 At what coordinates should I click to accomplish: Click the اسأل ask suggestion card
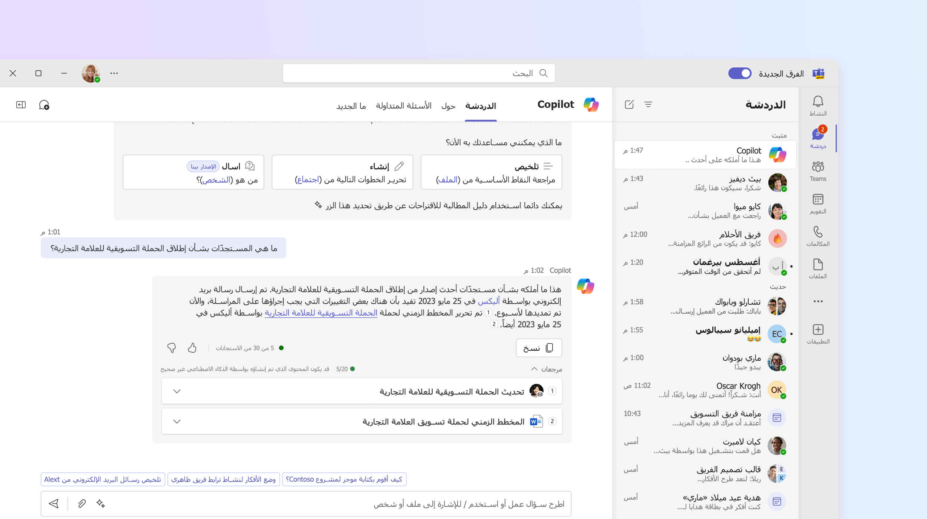pos(194,172)
